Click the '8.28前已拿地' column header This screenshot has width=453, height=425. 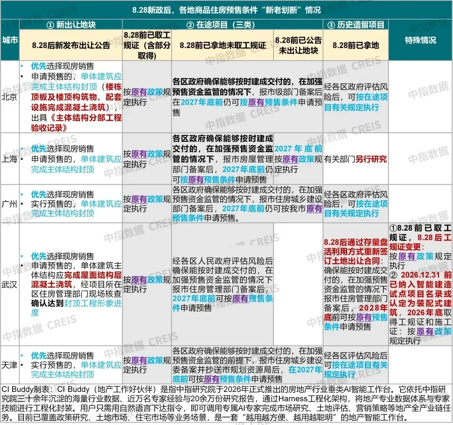[356, 45]
